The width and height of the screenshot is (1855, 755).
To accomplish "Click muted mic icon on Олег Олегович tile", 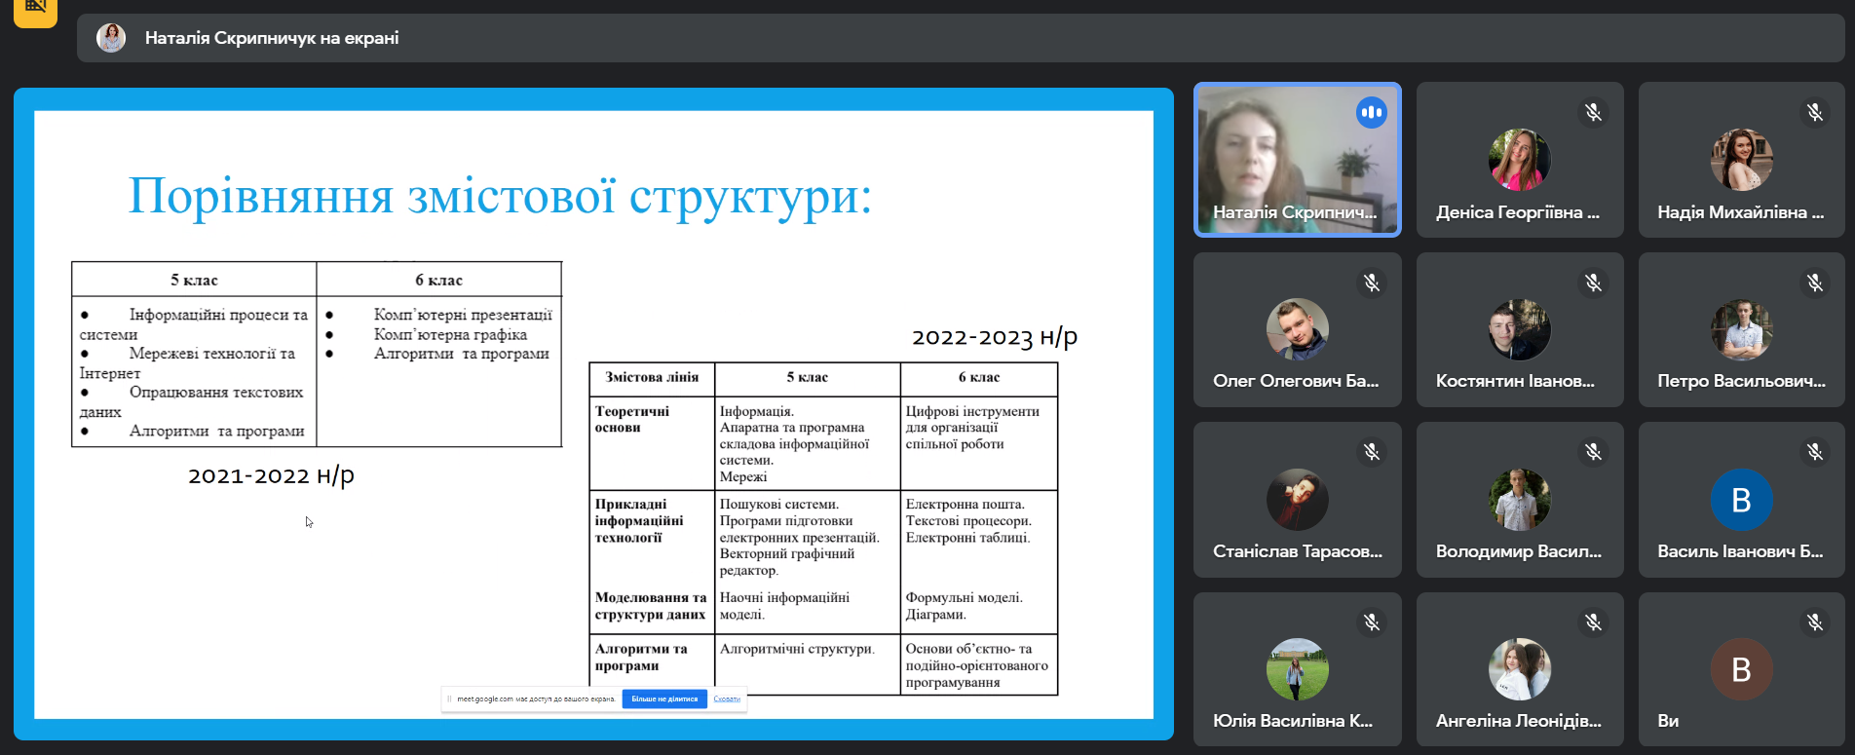I will coord(1371,283).
